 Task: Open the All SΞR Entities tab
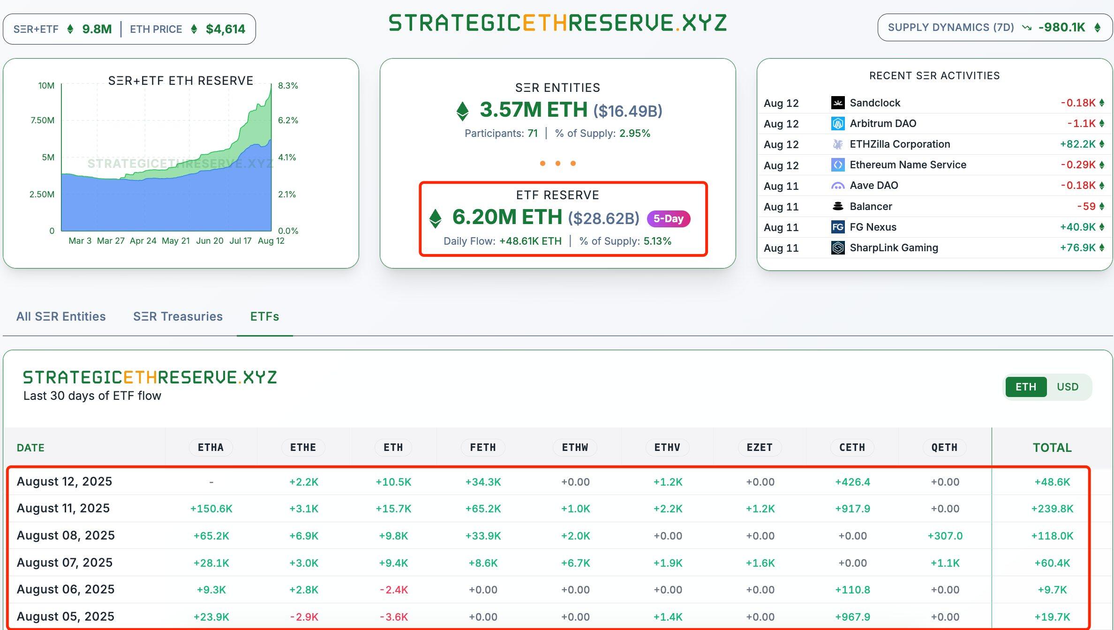[61, 316]
